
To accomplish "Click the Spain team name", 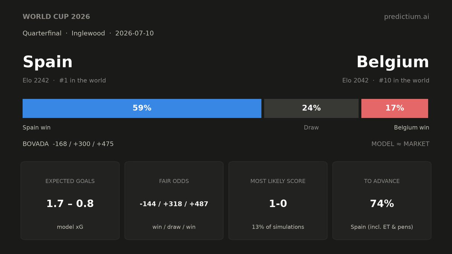I will coord(47,62).
